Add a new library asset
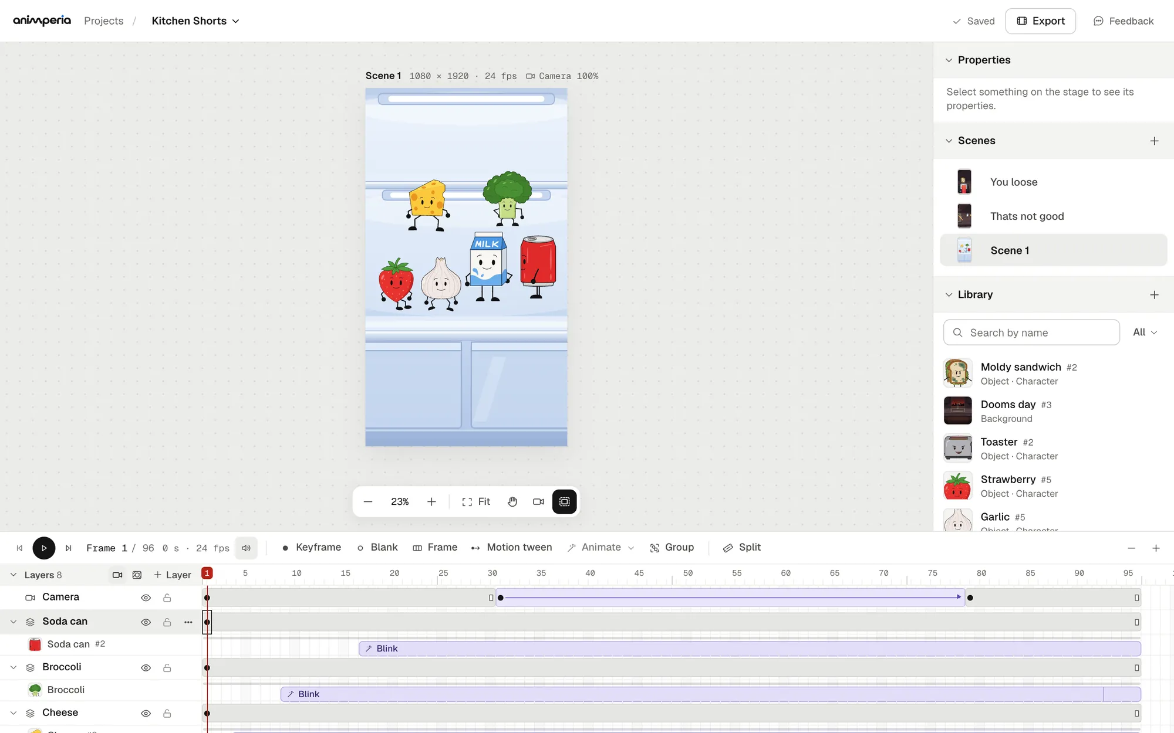This screenshot has height=733, width=1174. (1154, 295)
